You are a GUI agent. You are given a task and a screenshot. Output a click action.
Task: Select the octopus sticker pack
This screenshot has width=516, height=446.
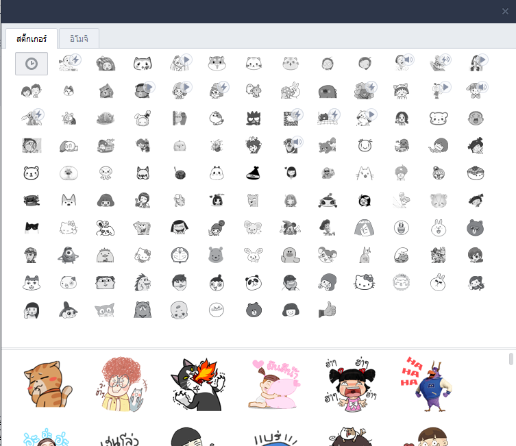[106, 173]
